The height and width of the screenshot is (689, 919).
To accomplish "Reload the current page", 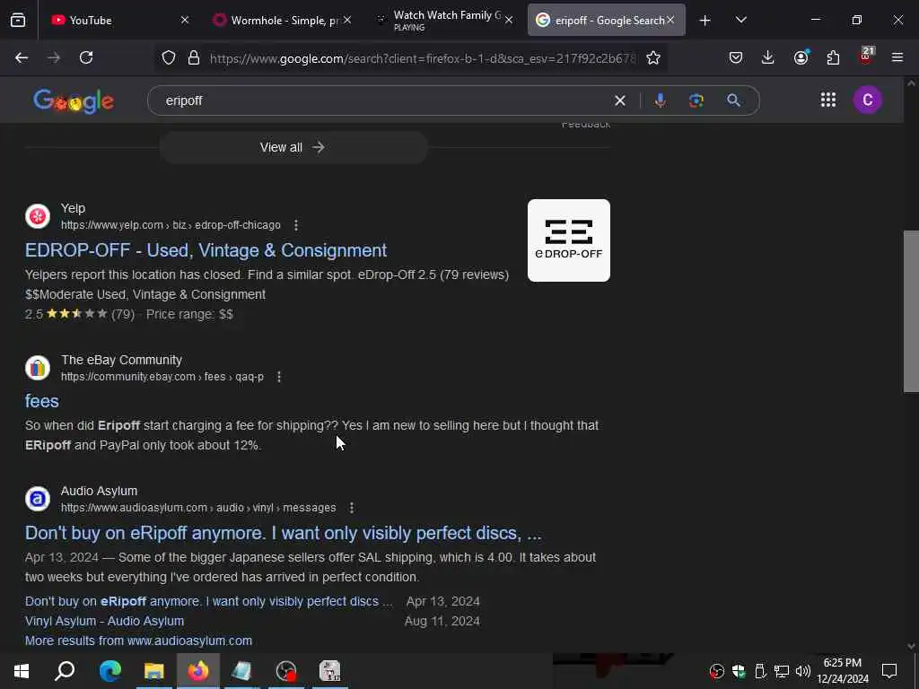I will pos(86,57).
